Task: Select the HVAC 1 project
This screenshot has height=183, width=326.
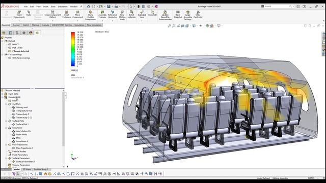Action: [x=16, y=44]
